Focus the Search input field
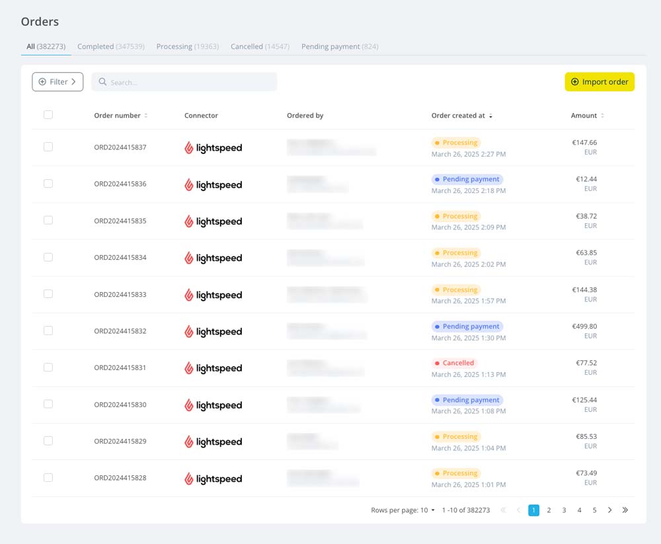This screenshot has width=661, height=544. click(x=184, y=82)
